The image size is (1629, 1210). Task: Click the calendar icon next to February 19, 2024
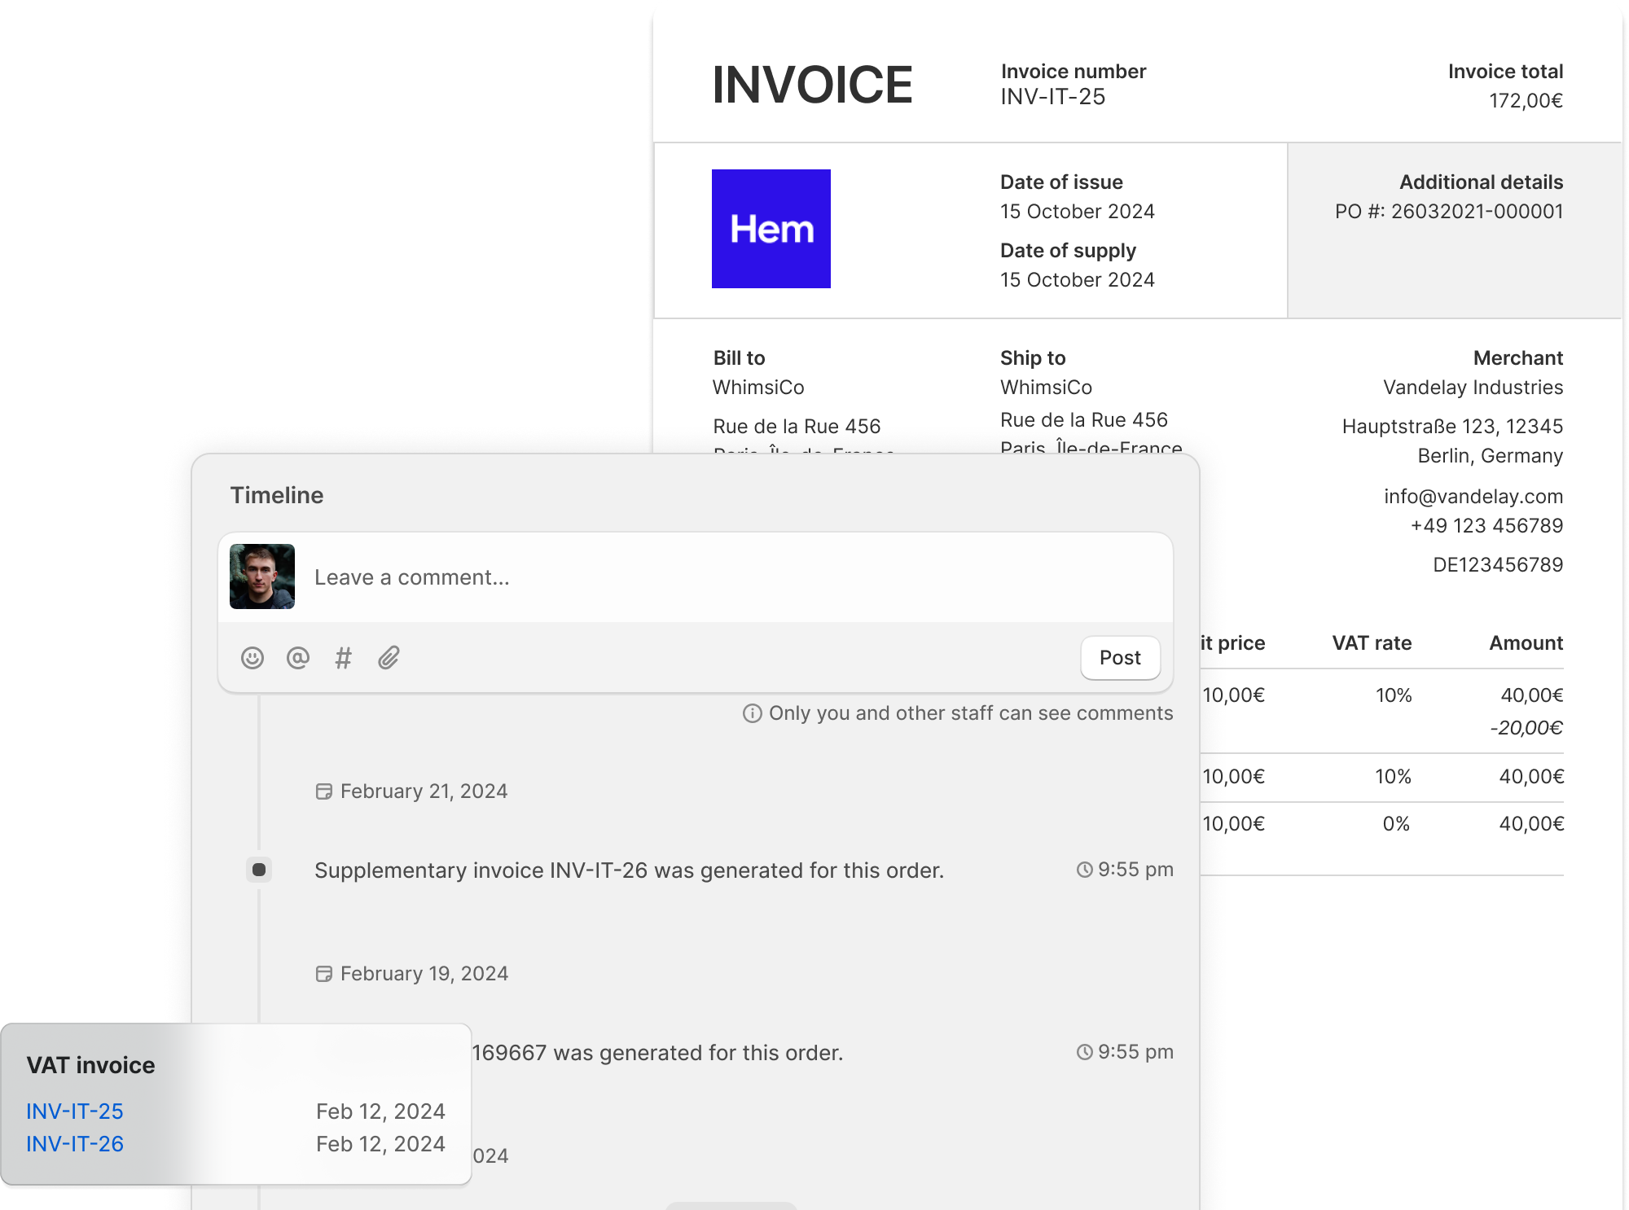tap(324, 974)
